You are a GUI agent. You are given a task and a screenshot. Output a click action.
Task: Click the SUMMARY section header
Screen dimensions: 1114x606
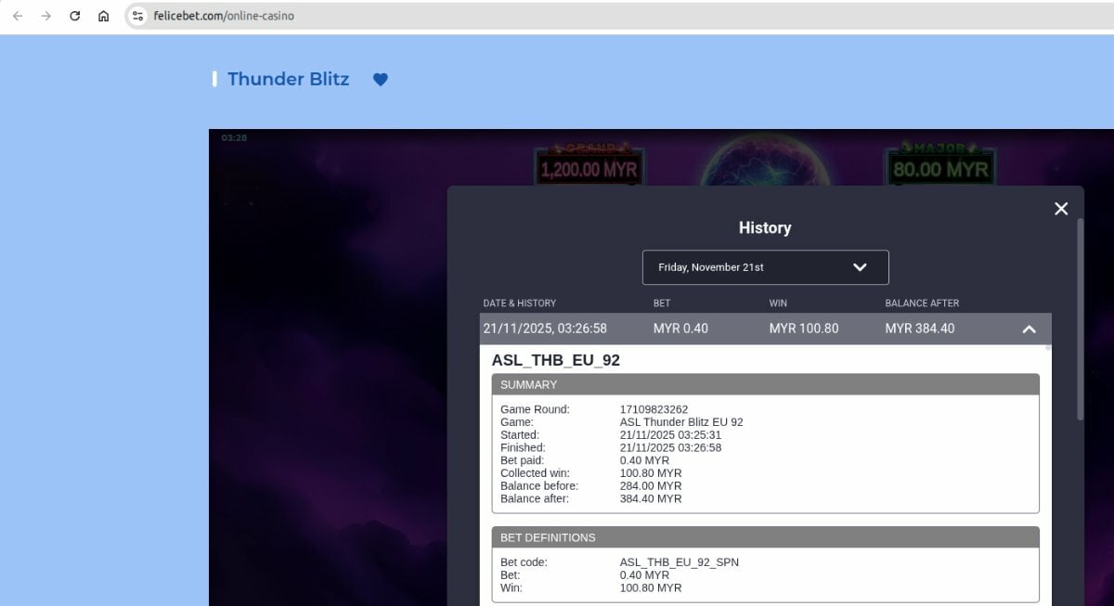(x=765, y=384)
